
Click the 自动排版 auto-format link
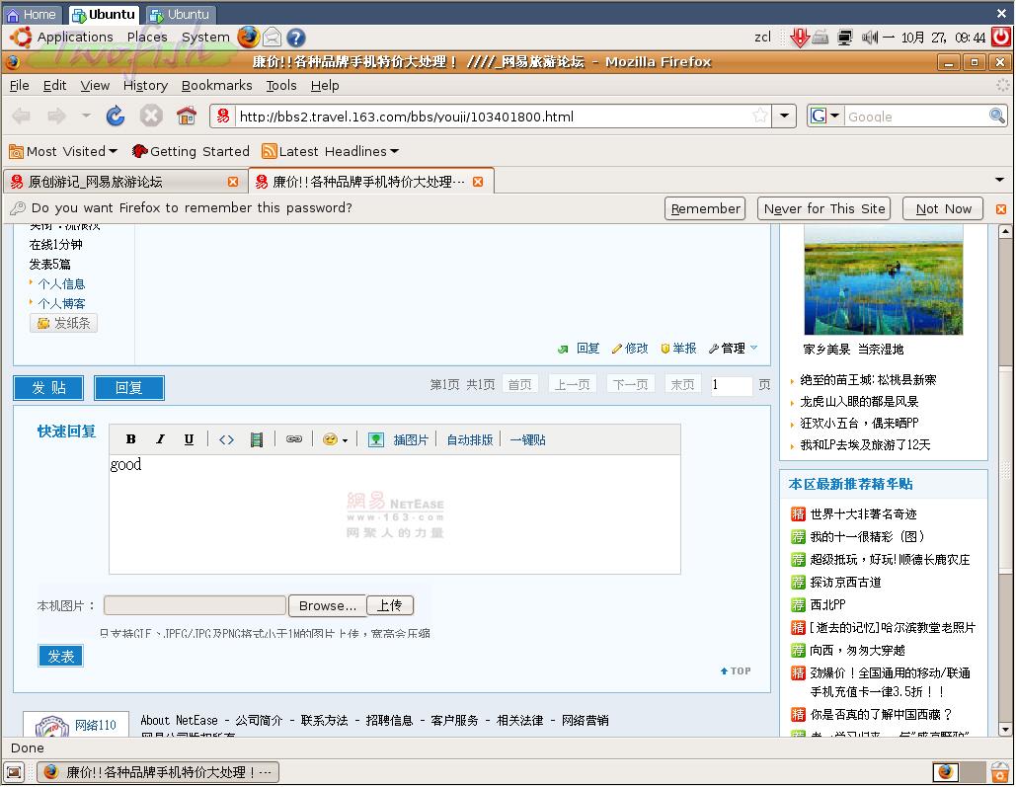click(470, 439)
